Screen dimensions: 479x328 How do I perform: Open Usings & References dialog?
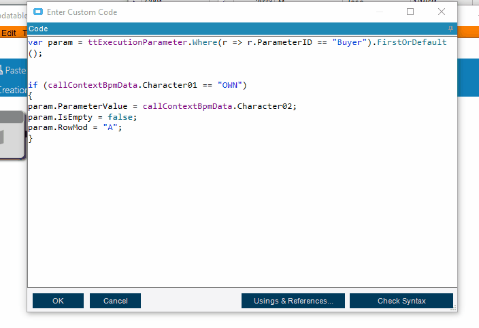pos(293,301)
